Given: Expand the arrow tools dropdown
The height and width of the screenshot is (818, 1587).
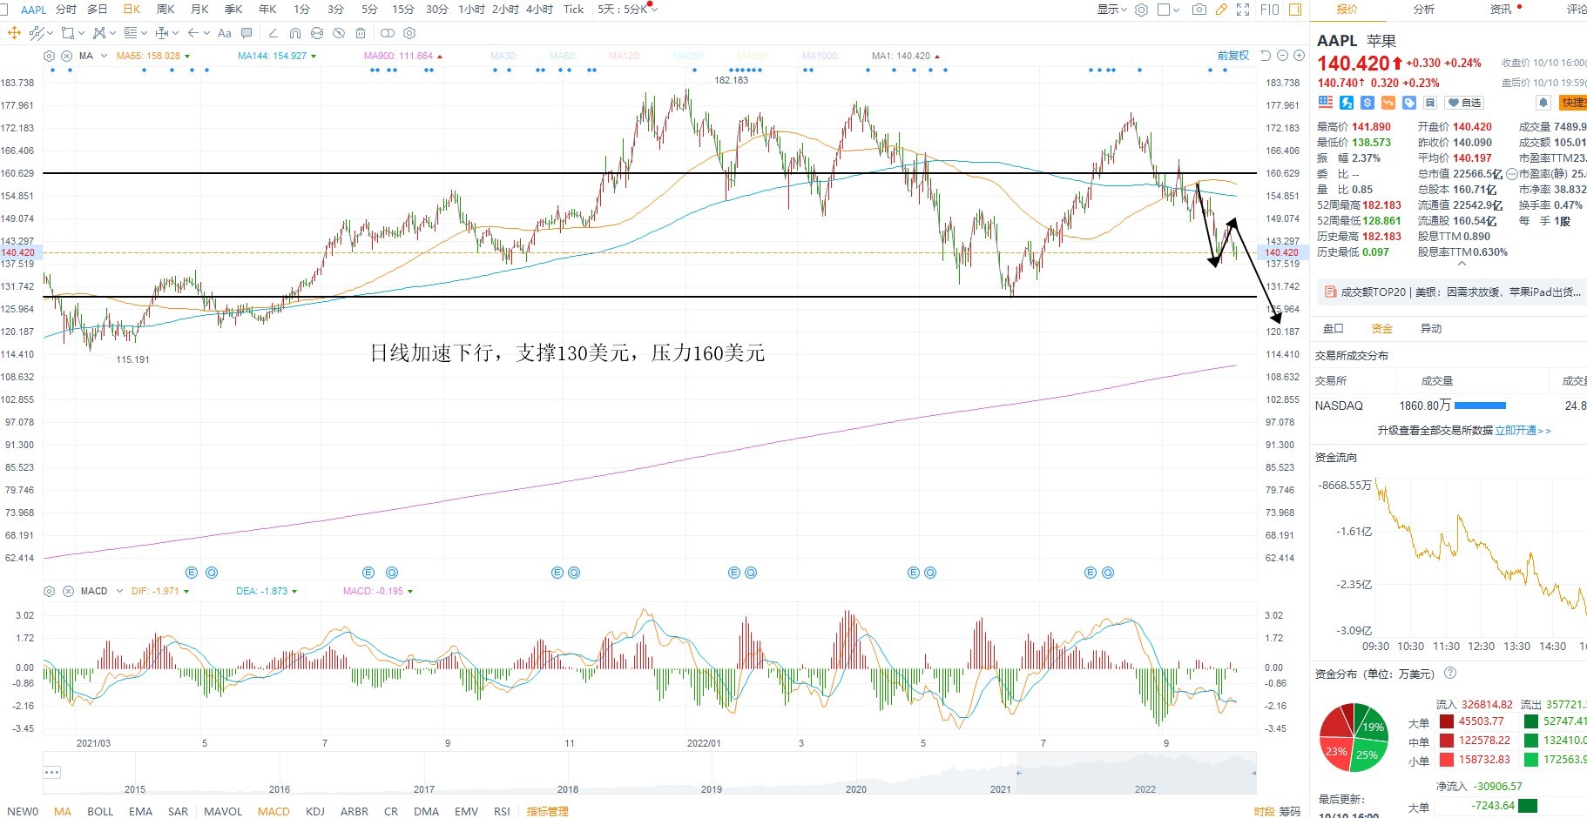Looking at the screenshot, I should 206,33.
